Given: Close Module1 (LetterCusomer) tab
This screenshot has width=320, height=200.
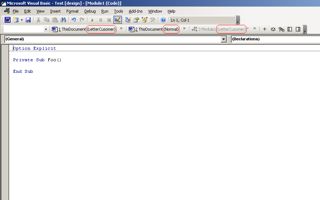Looking at the screenshot, I should click(x=254, y=28).
